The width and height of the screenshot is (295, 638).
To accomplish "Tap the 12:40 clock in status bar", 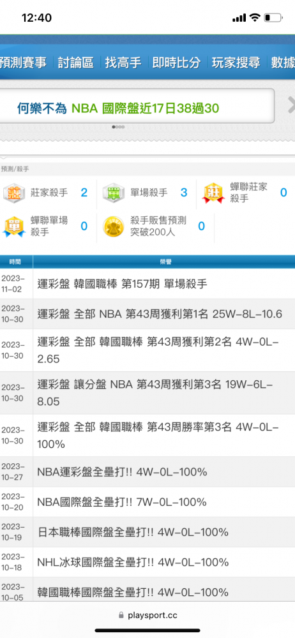I will 36,18.
